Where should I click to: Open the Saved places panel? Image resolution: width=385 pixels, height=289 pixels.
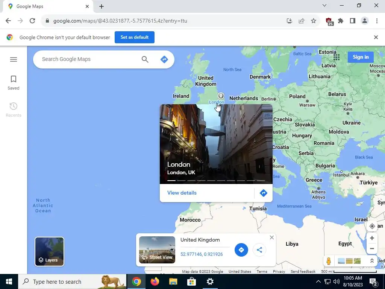point(14,82)
